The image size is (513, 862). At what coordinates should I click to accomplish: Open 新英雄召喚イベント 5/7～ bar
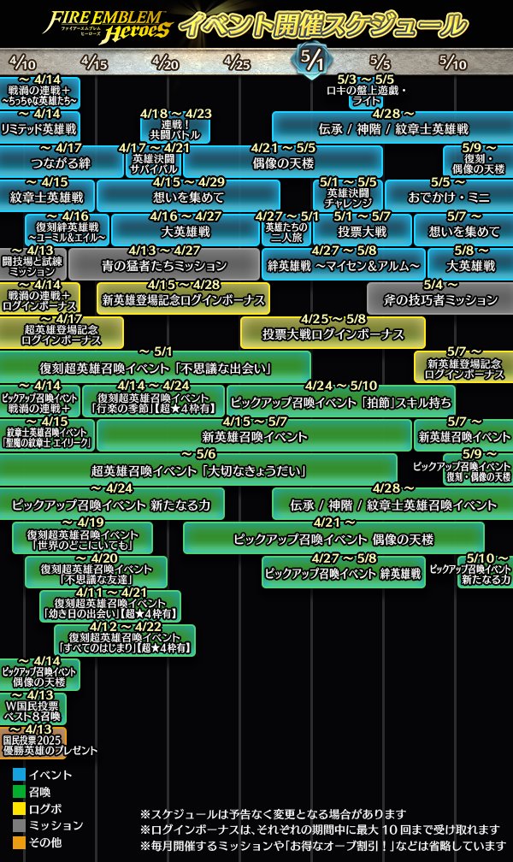[464, 436]
